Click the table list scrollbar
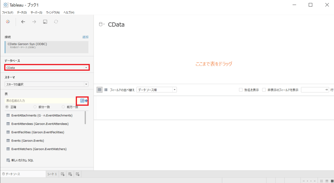 pyautogui.click(x=85, y=117)
